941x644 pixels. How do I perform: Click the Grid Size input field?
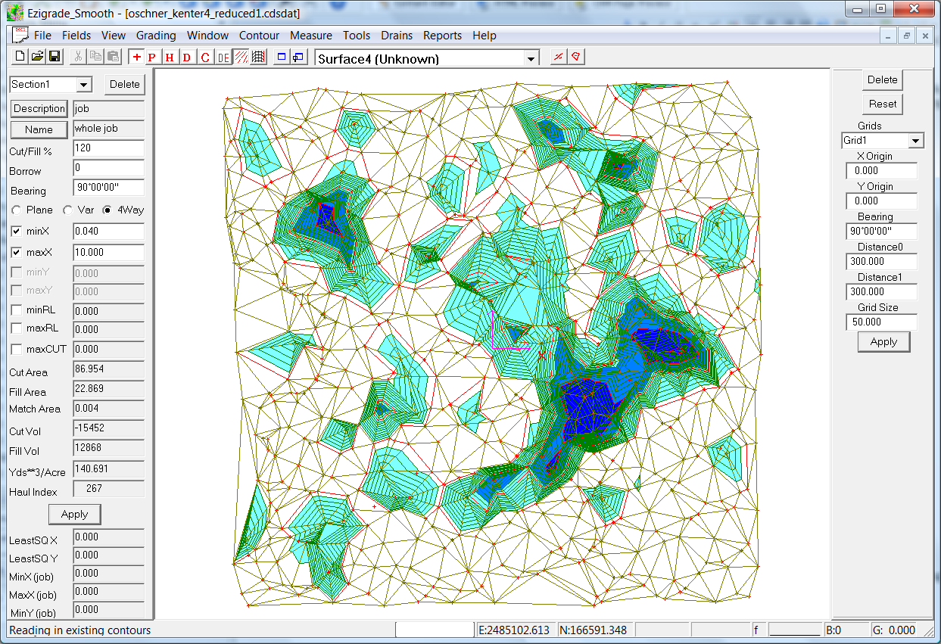[881, 322]
